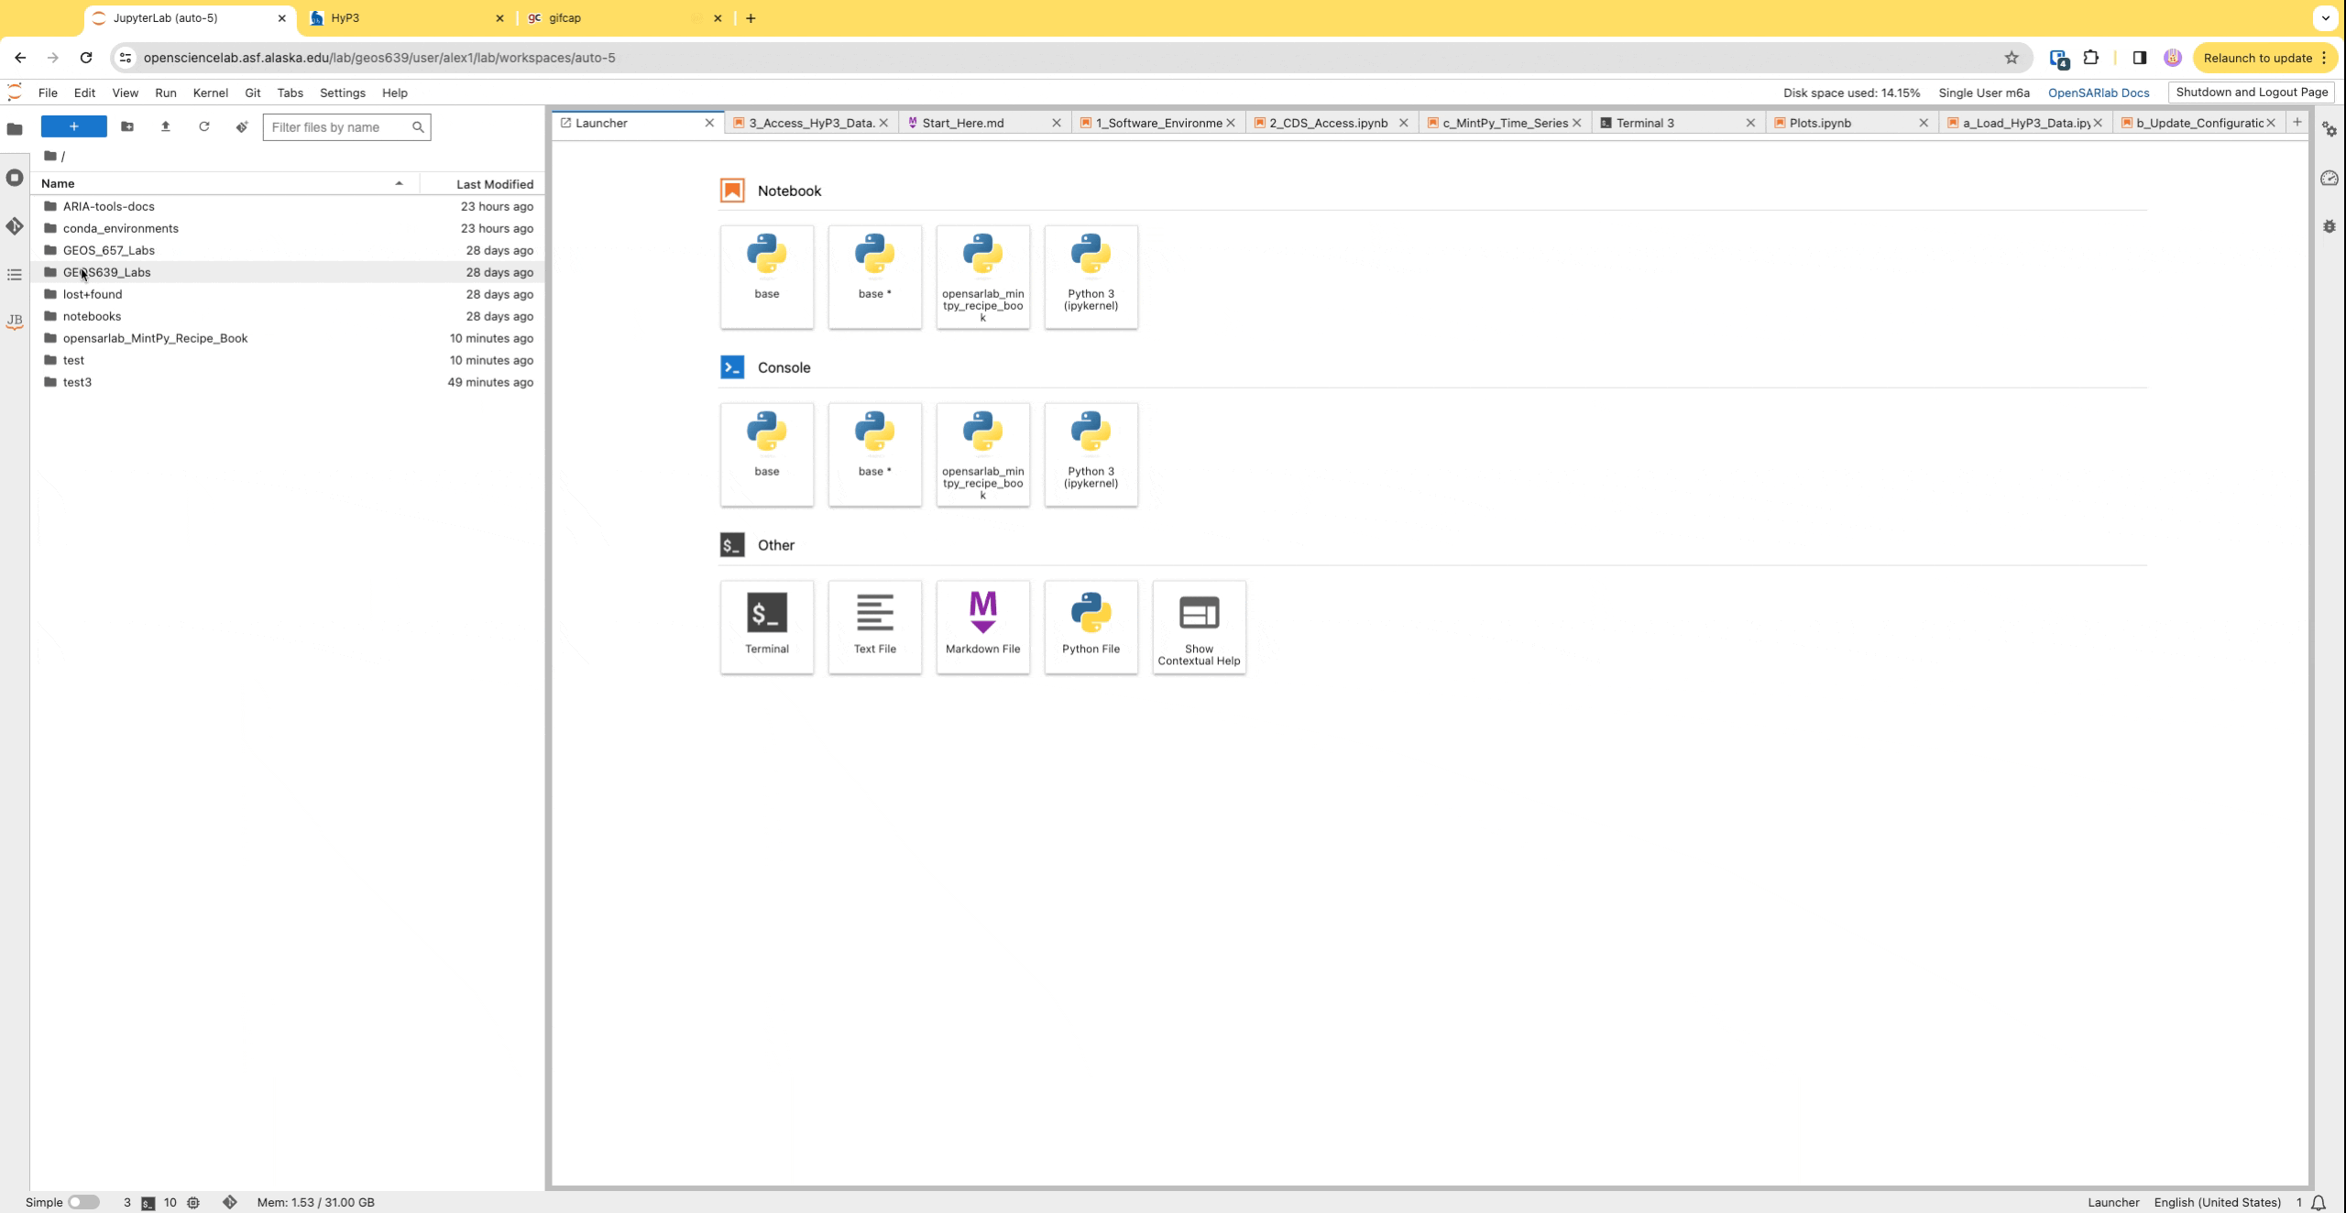Launch Python File creator
The height and width of the screenshot is (1213, 2346).
tap(1091, 624)
